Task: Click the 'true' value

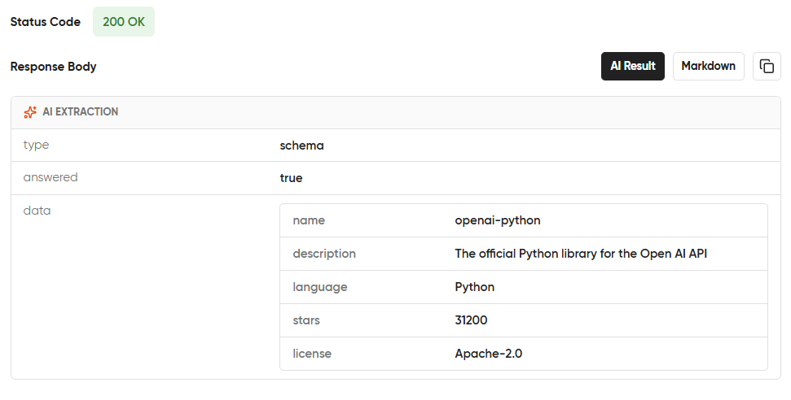Action: 291,178
